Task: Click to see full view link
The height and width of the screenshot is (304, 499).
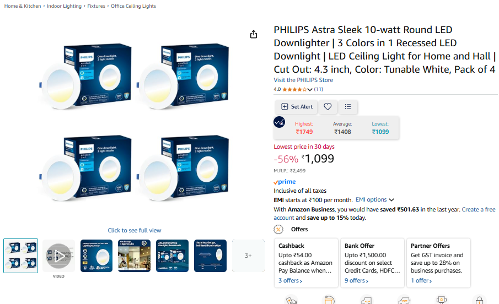Action: click(135, 230)
